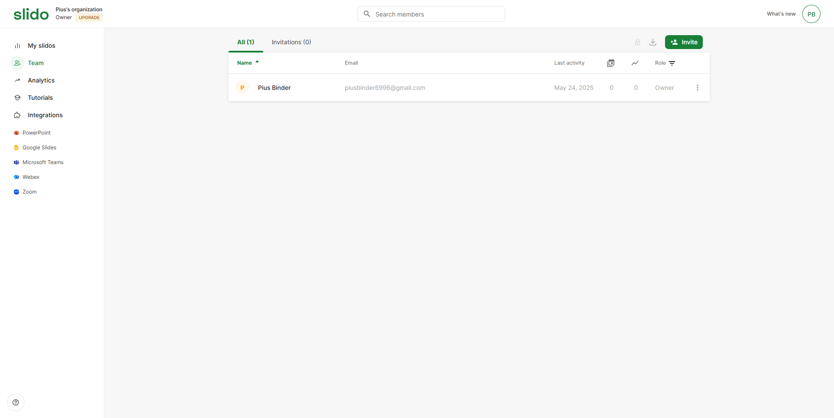This screenshot has width=834, height=418.
Task: Open the help question mark icon
Action: 16,402
